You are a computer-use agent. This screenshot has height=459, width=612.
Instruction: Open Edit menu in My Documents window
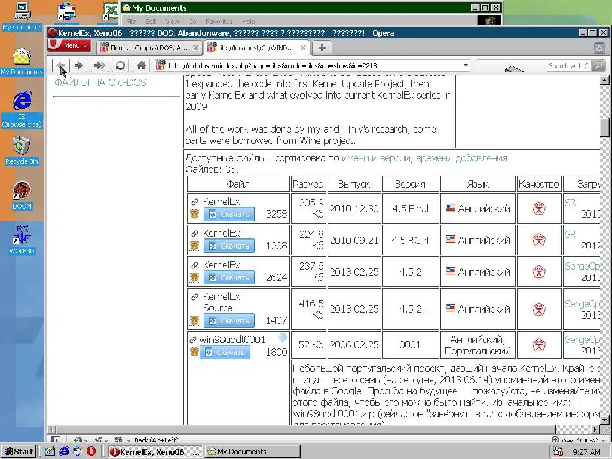coord(151,22)
